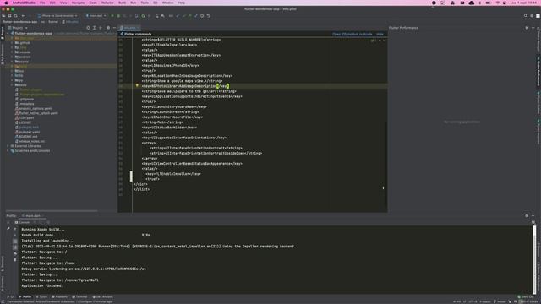Viewport: 541px width, 304px height.
Task: Open the Refactor menu
Action: pyautogui.click(x=107, y=3)
